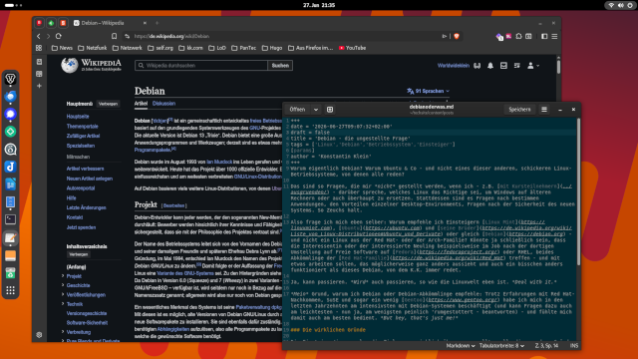Open the trash icon in the dock
The height and width of the screenshot is (359, 638).
click(x=11, y=272)
